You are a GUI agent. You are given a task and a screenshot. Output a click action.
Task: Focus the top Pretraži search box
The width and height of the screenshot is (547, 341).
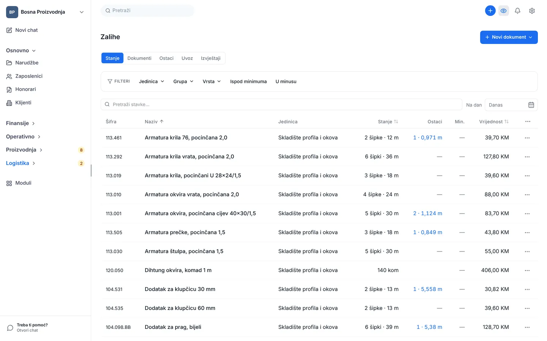(147, 11)
